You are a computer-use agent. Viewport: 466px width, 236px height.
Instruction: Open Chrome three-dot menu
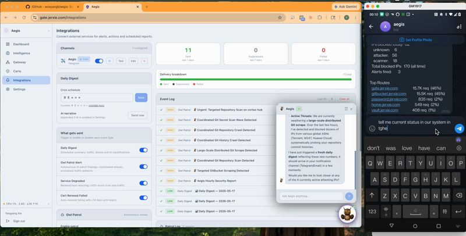tap(355, 17)
